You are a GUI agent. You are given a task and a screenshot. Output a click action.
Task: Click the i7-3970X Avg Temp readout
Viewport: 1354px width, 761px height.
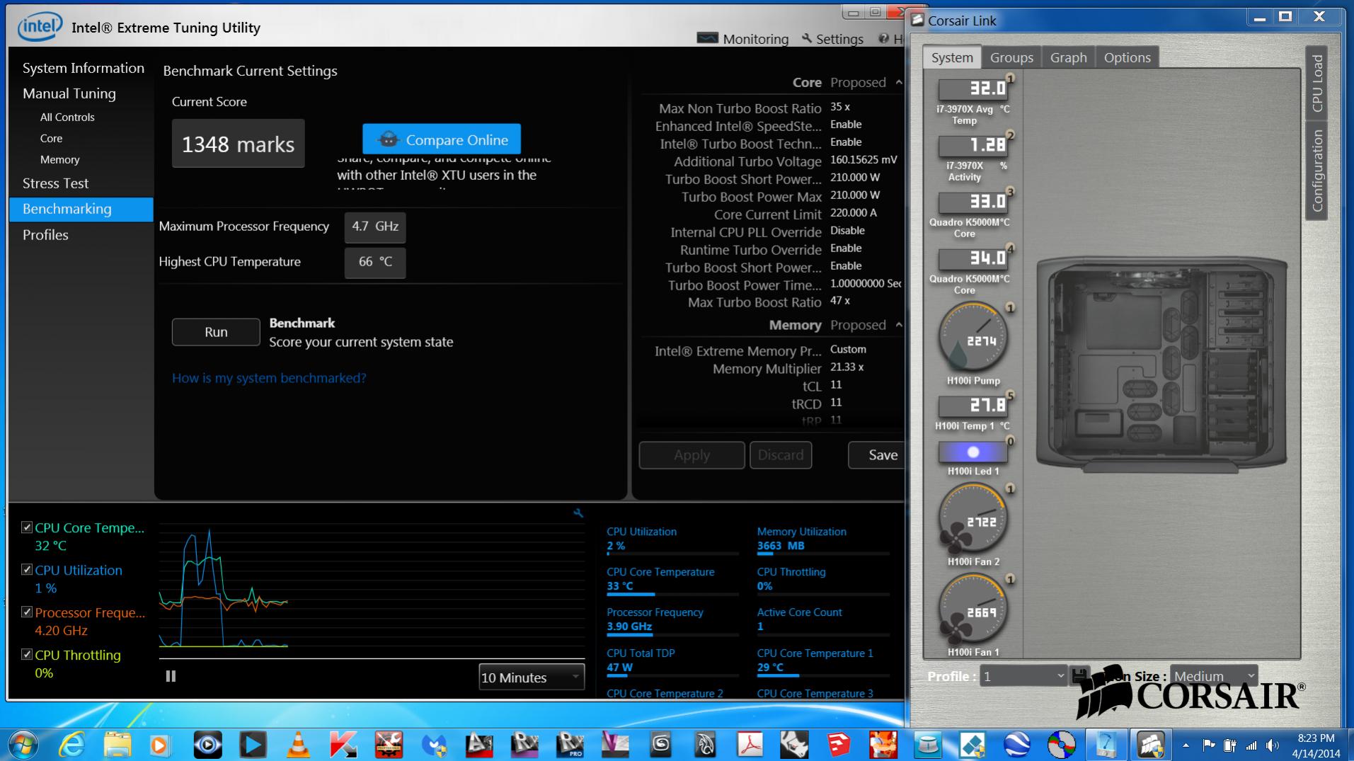coord(973,89)
